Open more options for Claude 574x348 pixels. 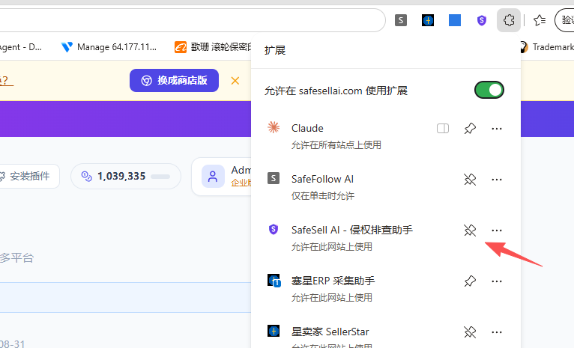pyautogui.click(x=497, y=128)
